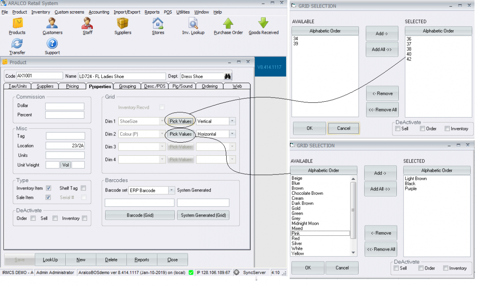Screen dimensions: 478x286
Task: Click the colour list scroll down arrow
Action: [353, 253]
